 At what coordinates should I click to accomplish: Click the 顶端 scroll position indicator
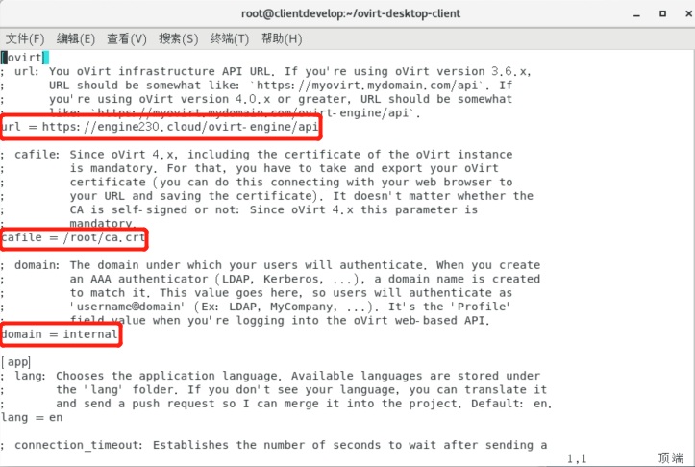pos(671,458)
